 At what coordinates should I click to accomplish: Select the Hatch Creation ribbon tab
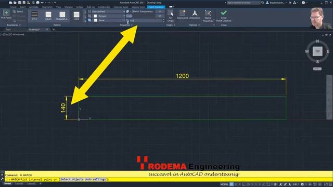tap(156, 7)
